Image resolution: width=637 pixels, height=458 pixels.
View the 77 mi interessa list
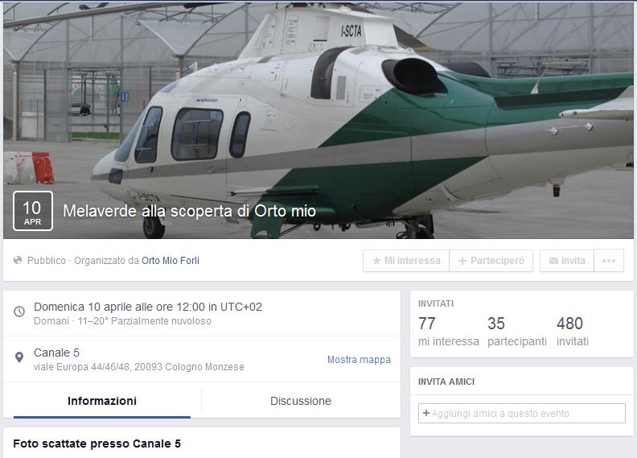pyautogui.click(x=449, y=331)
